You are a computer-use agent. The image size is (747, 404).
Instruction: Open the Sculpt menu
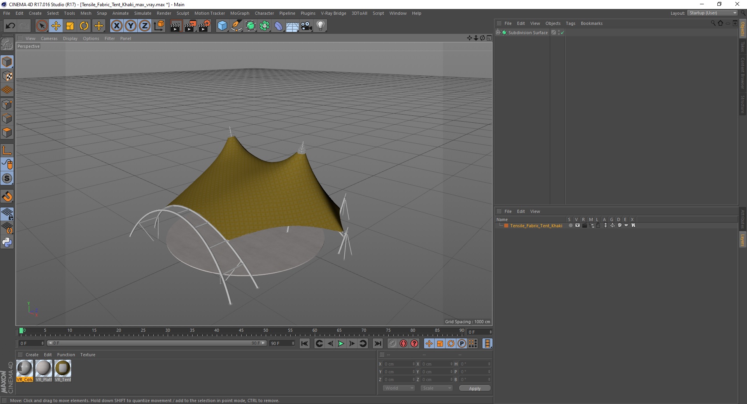point(182,13)
